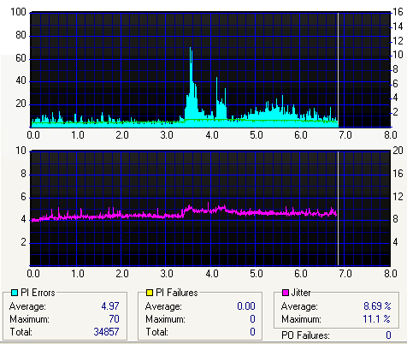Click the 100 label on top graph axis
This screenshot has width=407, height=344.
point(18,12)
